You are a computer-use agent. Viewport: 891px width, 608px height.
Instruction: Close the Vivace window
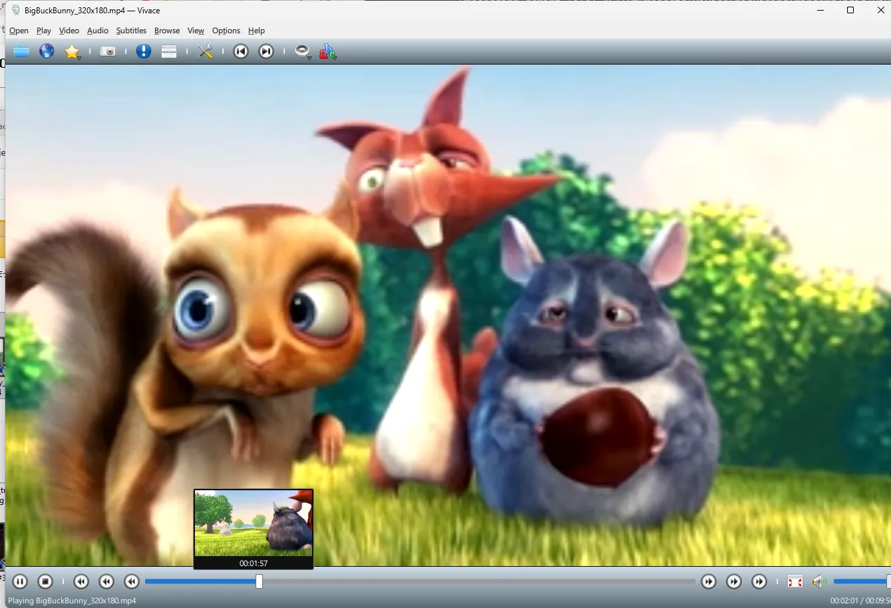coord(880,10)
